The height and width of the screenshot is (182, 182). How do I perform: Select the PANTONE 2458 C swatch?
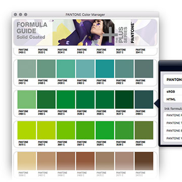click(46, 69)
